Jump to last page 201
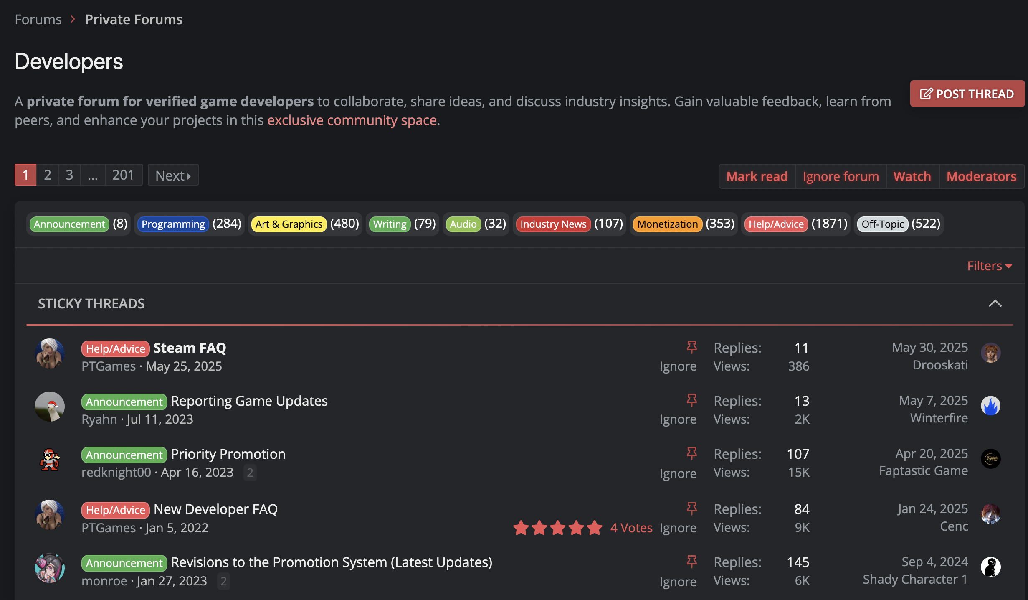This screenshot has width=1028, height=600. click(x=123, y=175)
